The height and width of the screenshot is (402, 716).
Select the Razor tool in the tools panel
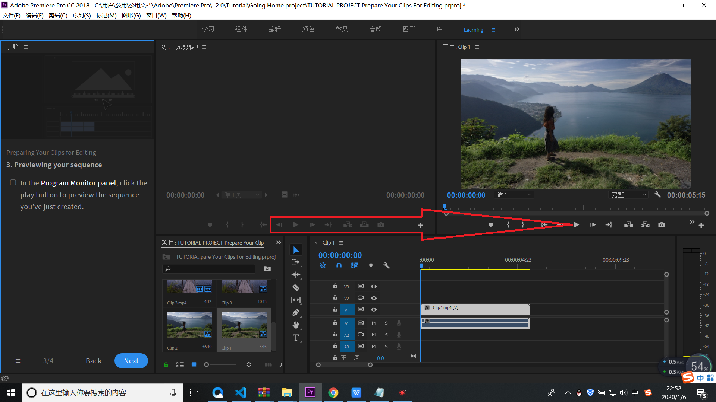pos(296,288)
